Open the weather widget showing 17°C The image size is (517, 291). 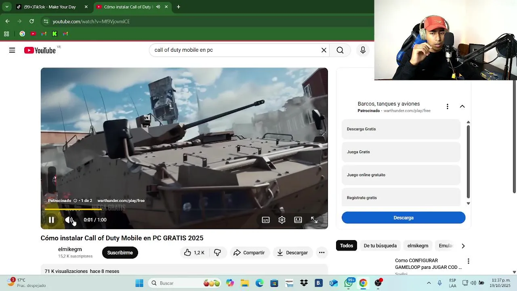pos(27,283)
